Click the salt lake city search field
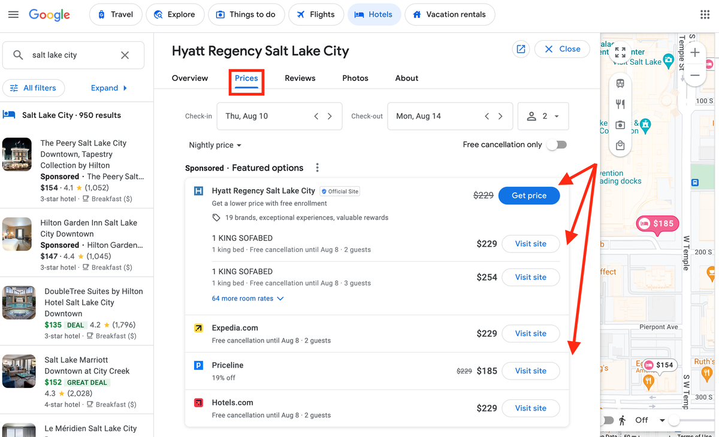Viewport: 719px width, 437px height. [73, 55]
